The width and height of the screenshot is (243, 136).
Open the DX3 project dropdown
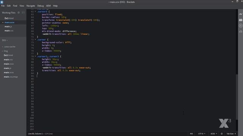(x=5, y=40)
